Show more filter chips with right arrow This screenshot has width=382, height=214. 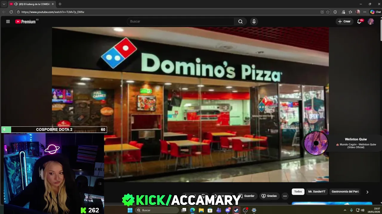coord(367,192)
